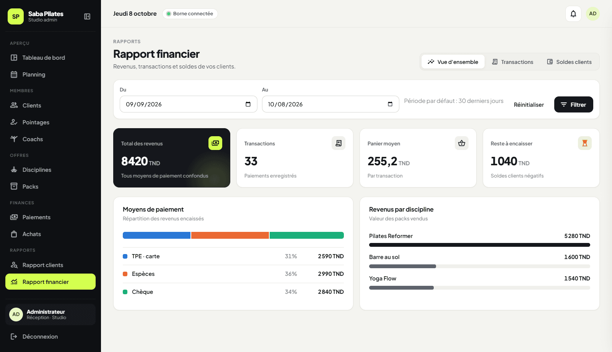Click the orange Espèces bar segment
Viewport: 612px width, 352px height.
pos(230,235)
